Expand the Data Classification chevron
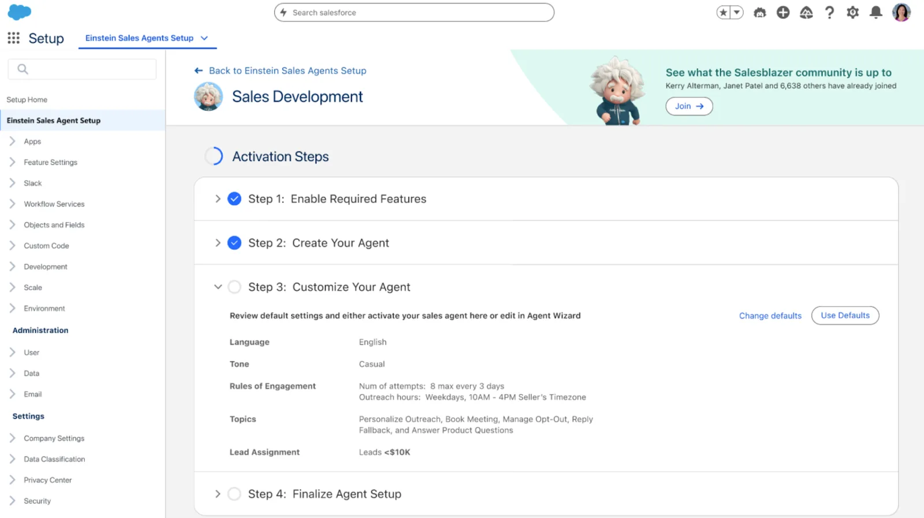Screen dimensions: 924x518 pyautogui.click(x=12, y=459)
